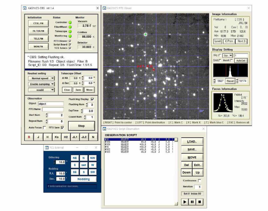Adjust the Δ Dec offset stepper
268x211 pixels.
pyautogui.click(x=82, y=83)
